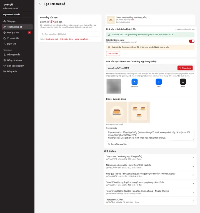Click the Sao chép caption button

point(117,144)
